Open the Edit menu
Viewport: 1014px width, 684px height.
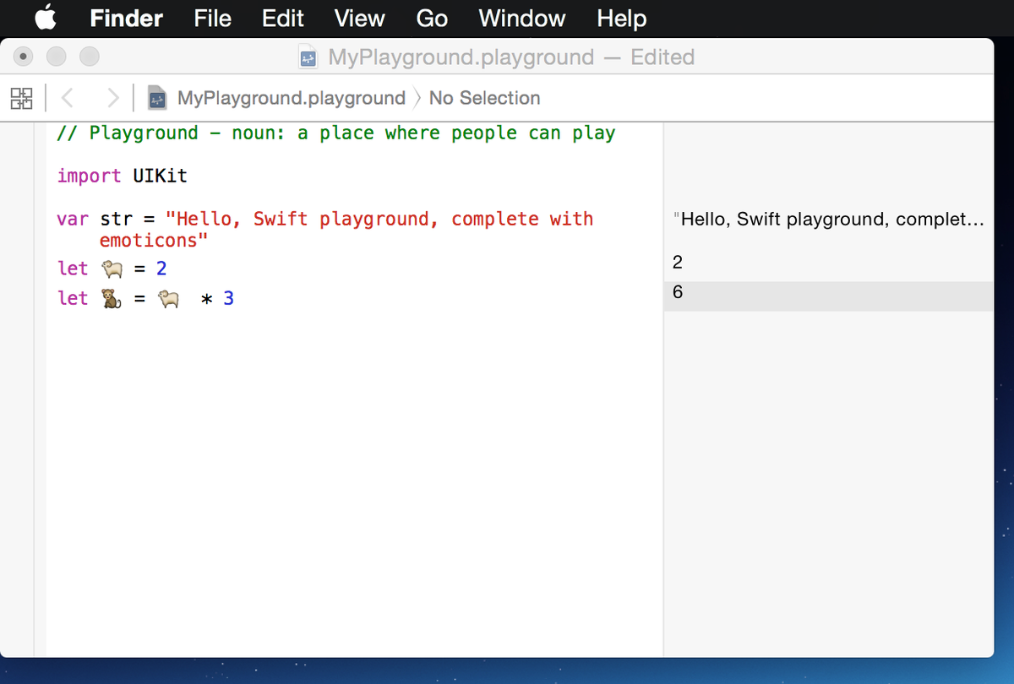(282, 18)
